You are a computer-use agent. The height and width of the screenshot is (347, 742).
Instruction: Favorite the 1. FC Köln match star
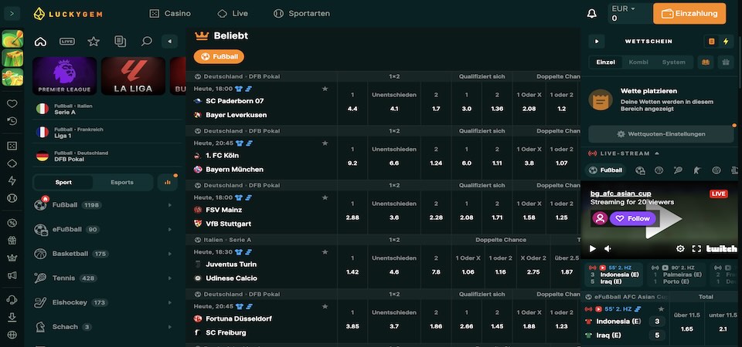[x=325, y=143]
